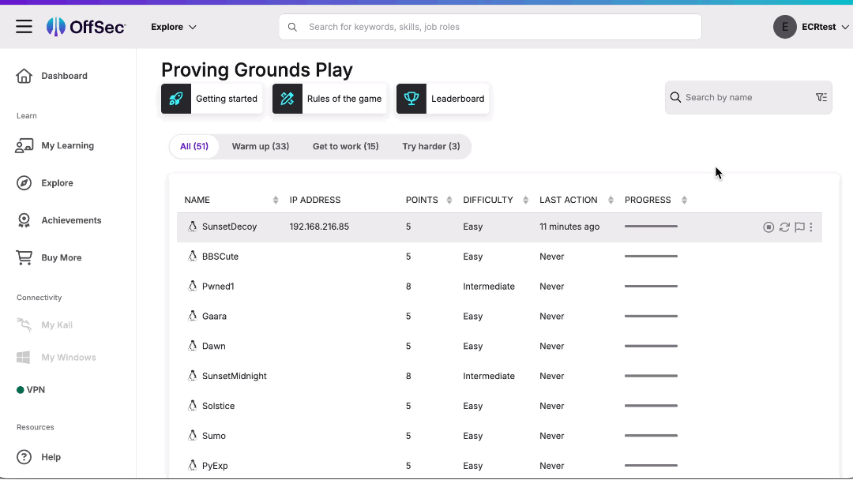This screenshot has width=853, height=480.
Task: Click the Explore compass icon in sidebar
Action: (x=24, y=183)
